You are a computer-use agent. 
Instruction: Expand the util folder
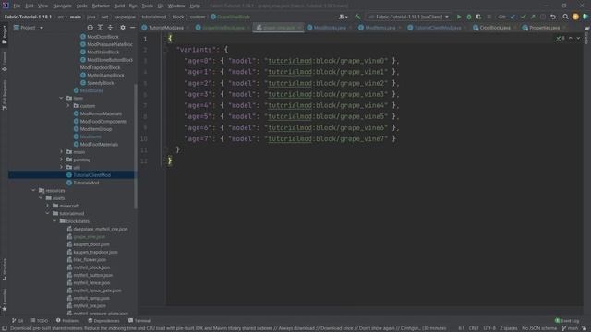(62, 167)
